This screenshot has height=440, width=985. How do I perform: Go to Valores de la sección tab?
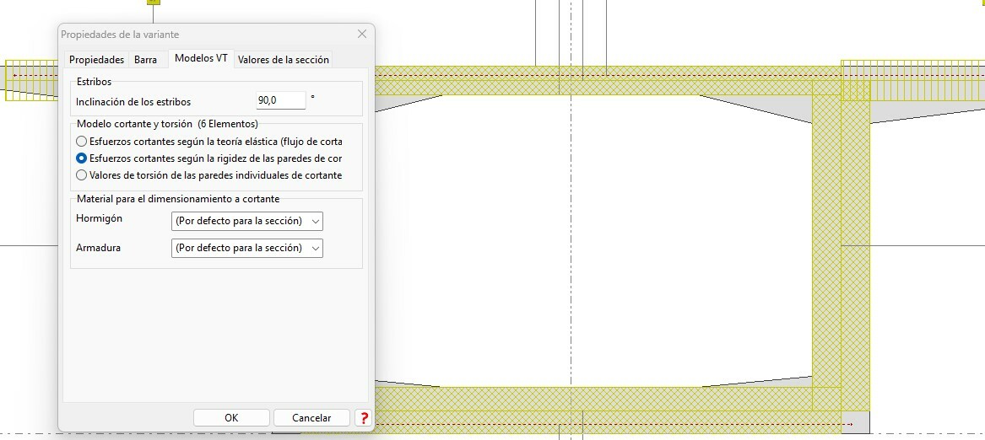(283, 60)
